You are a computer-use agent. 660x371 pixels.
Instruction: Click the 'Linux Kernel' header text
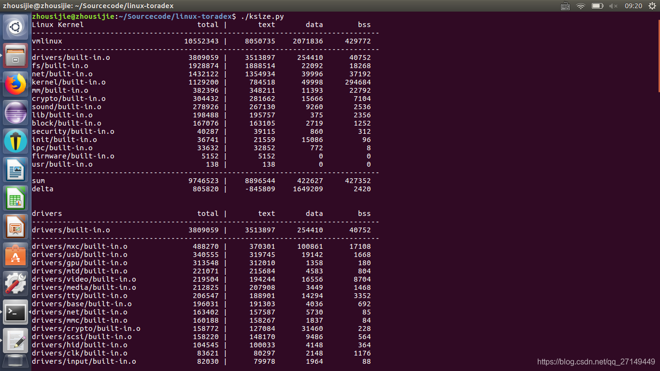[x=58, y=25]
